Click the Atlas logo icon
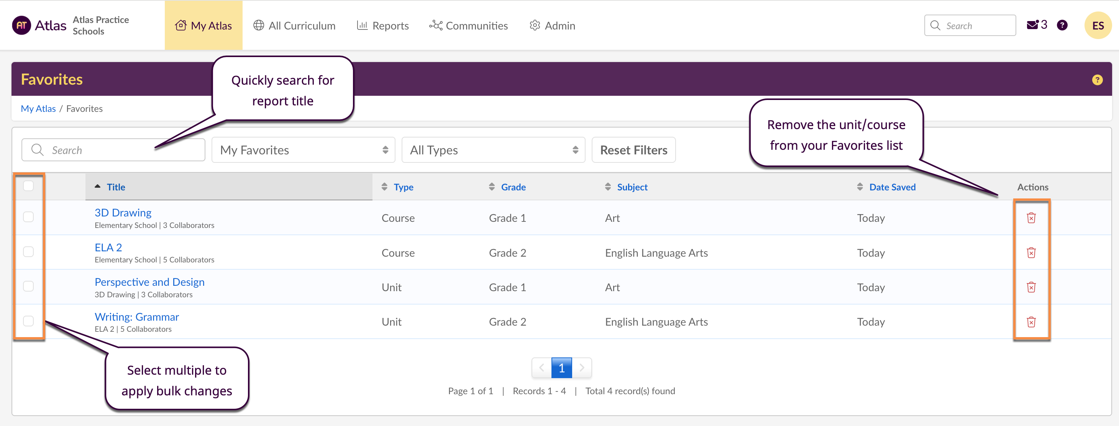Viewport: 1119px width, 426px height. pos(21,25)
